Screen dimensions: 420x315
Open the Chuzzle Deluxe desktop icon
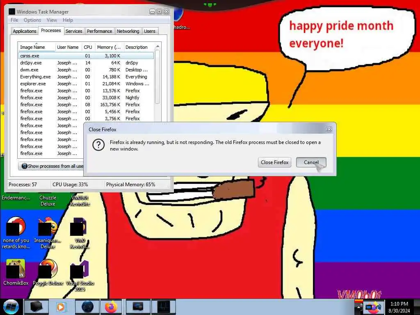point(48,200)
